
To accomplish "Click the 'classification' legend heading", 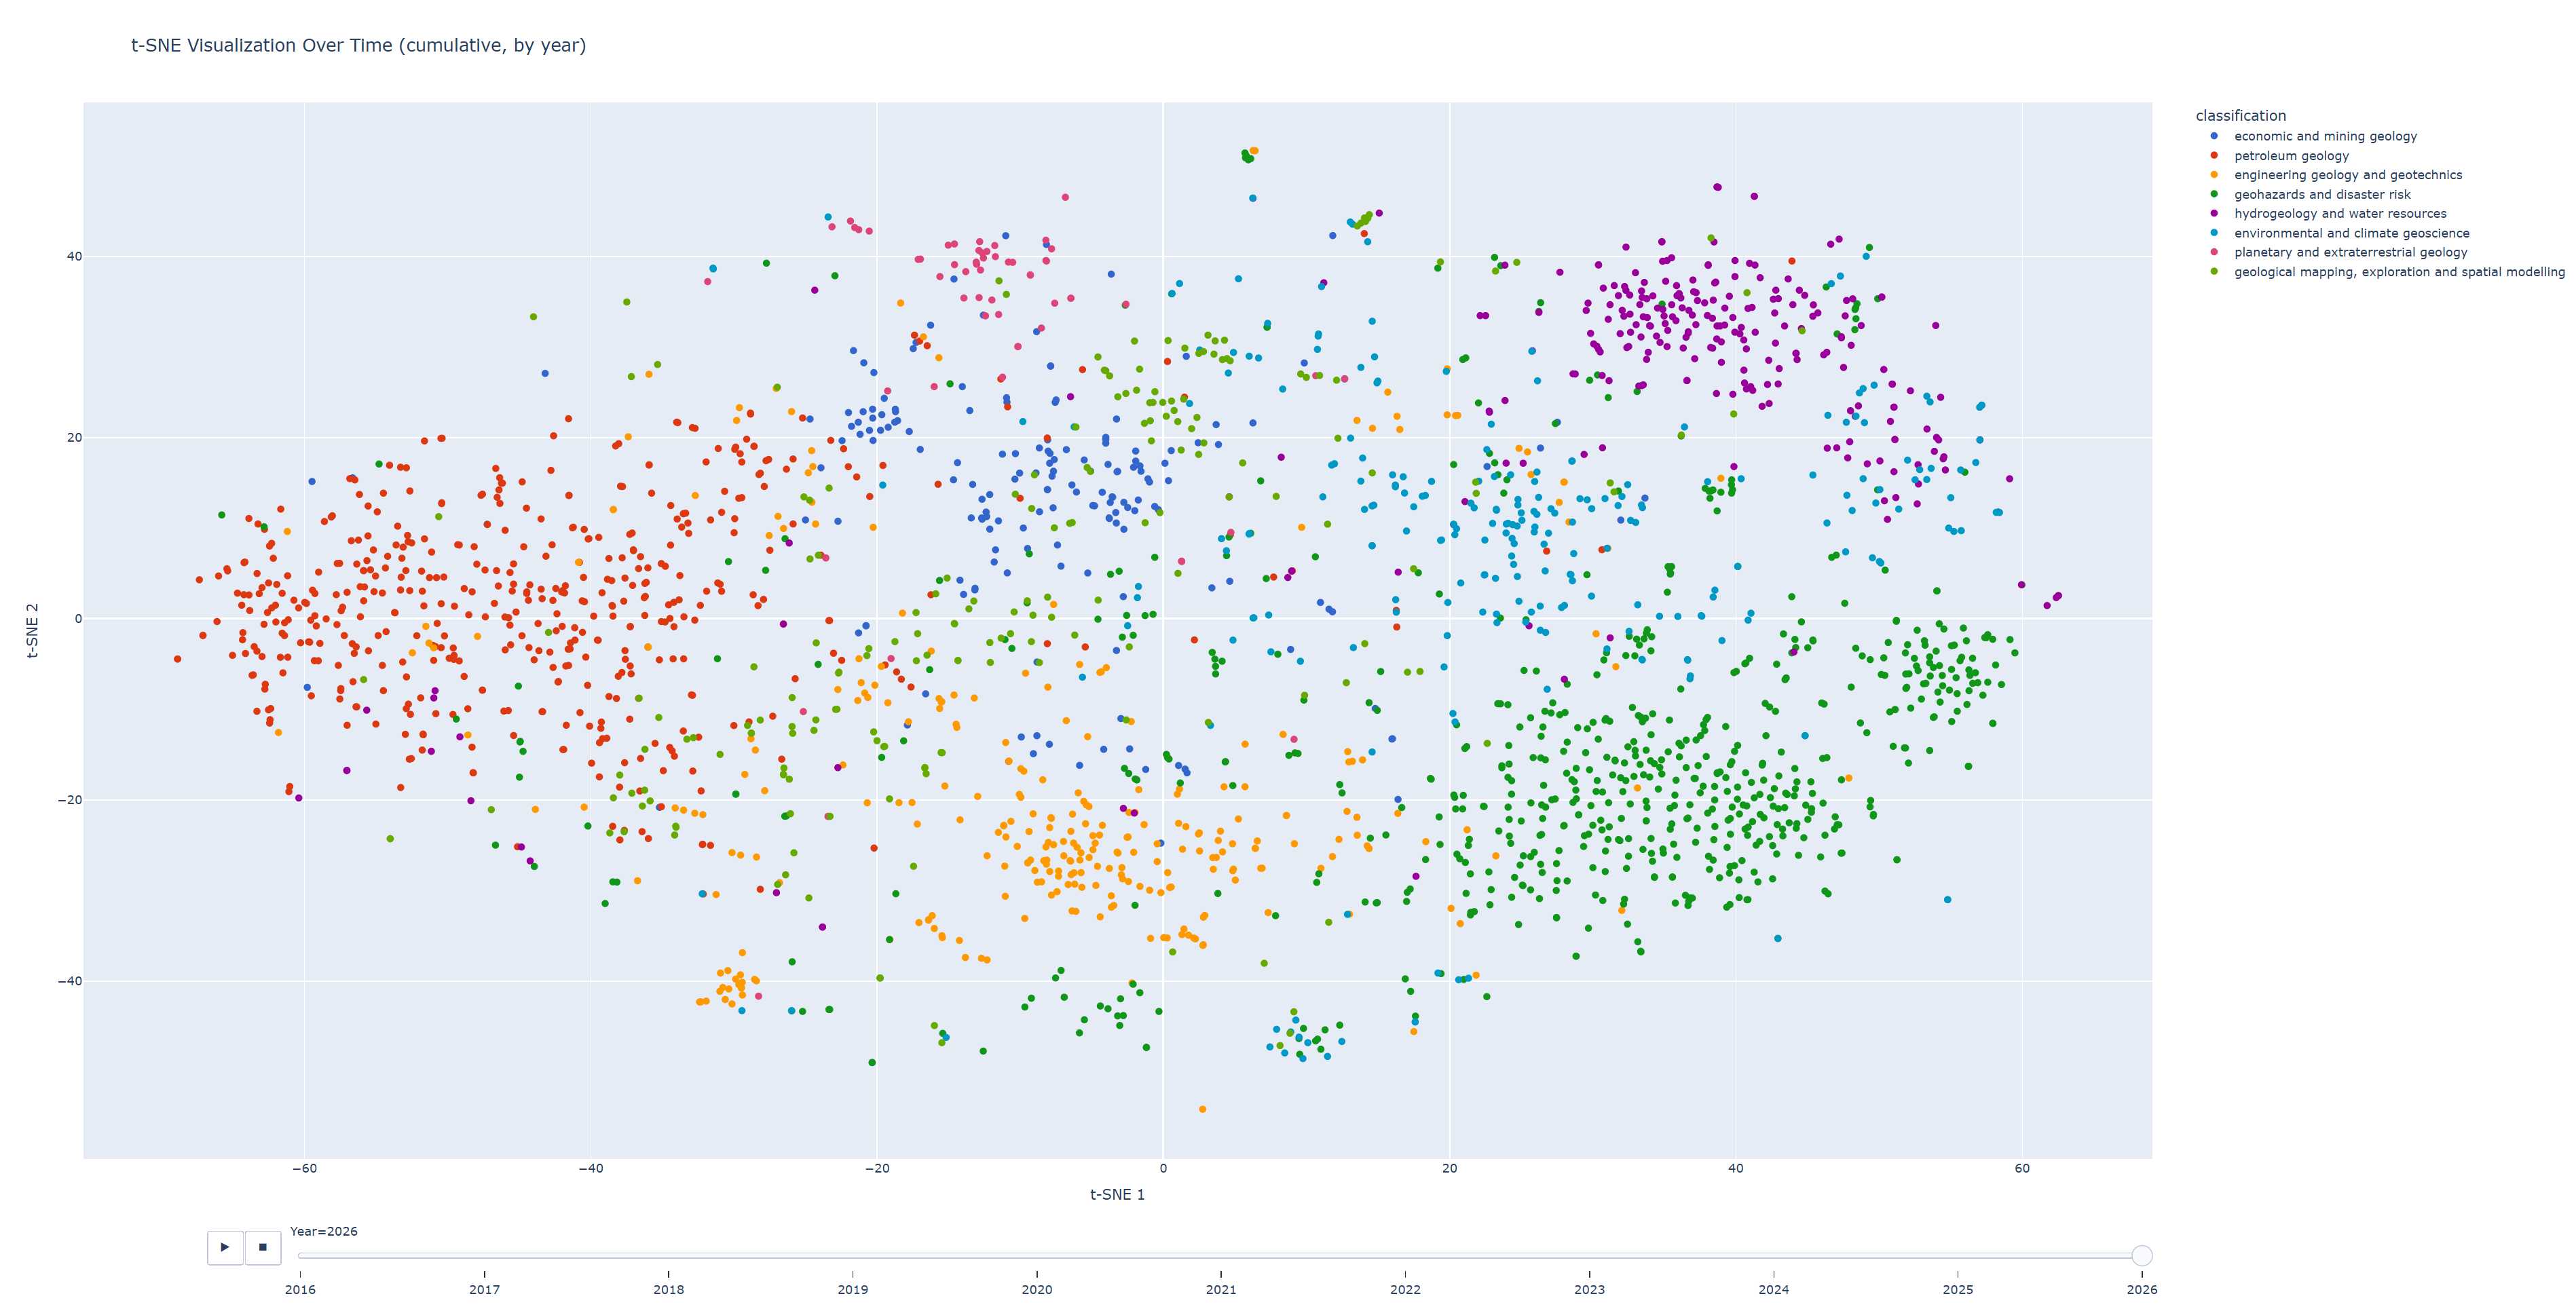I will (2241, 116).
